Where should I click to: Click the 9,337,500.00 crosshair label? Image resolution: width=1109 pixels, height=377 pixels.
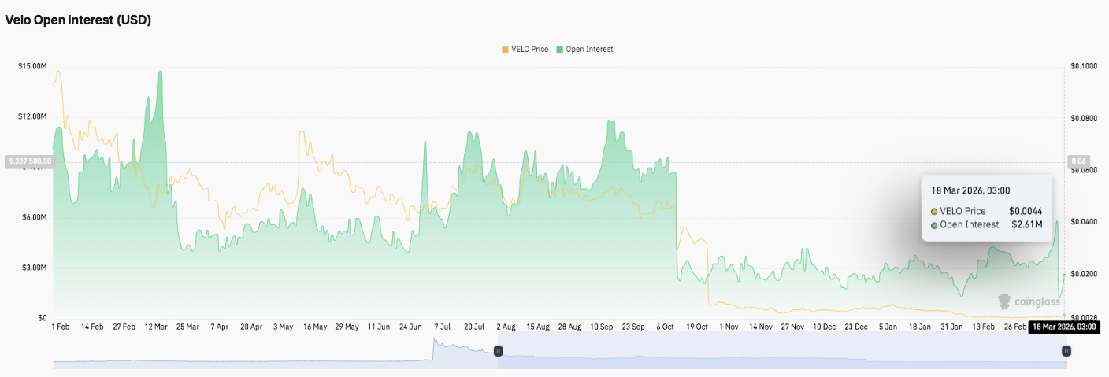29,161
